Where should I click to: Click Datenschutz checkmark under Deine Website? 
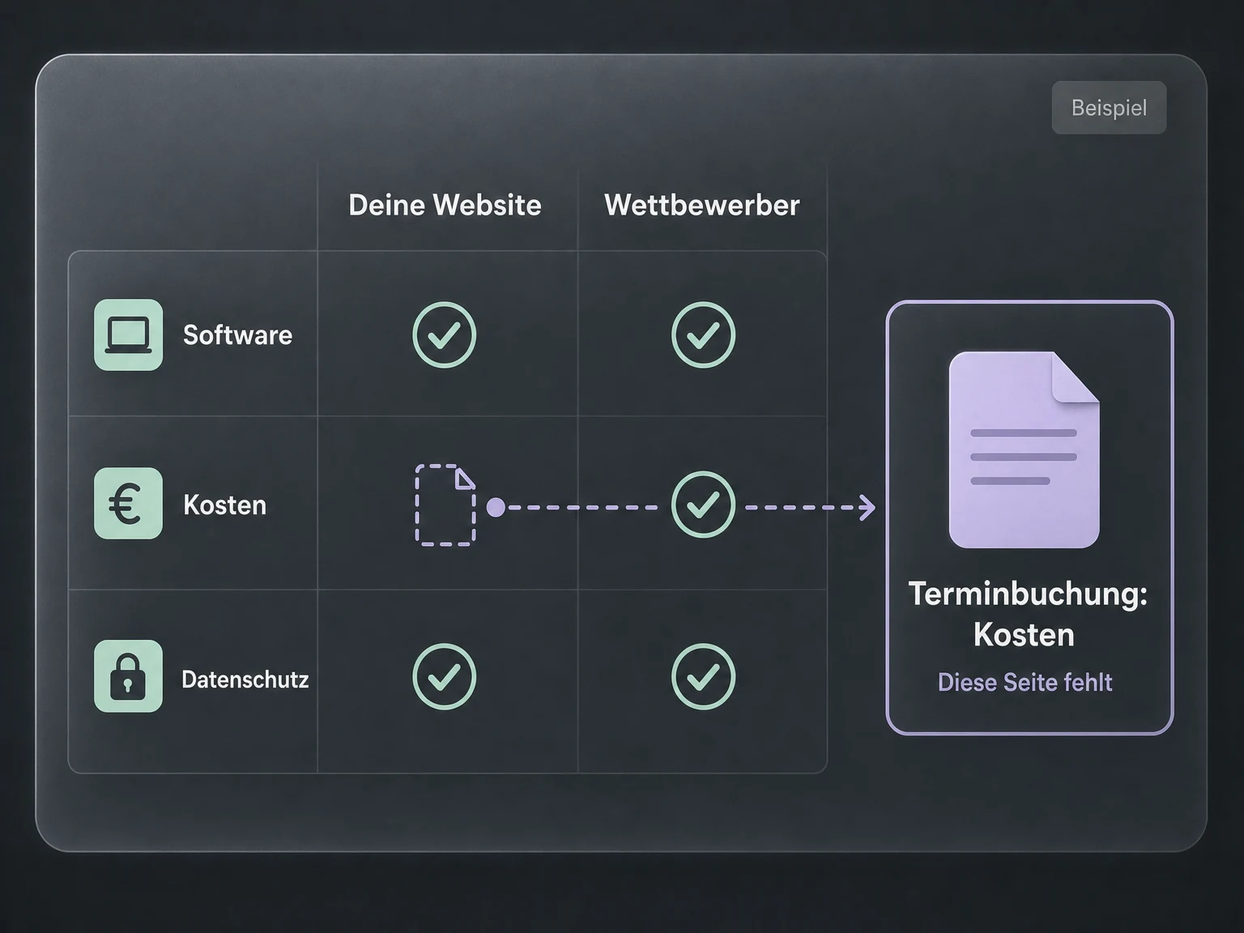point(445,677)
